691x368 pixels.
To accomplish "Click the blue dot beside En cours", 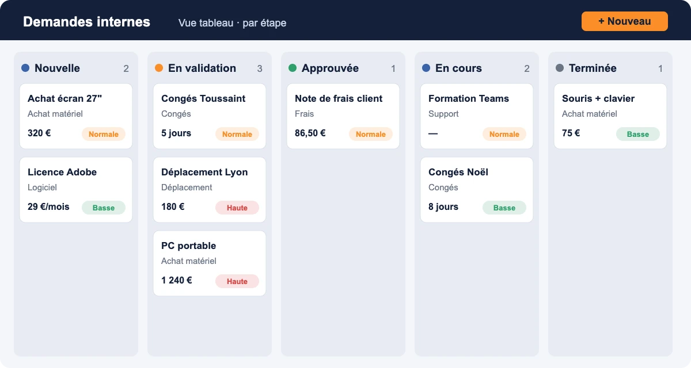I will [426, 68].
